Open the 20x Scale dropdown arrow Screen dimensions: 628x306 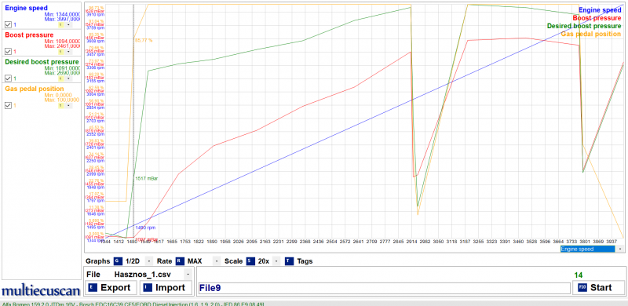(x=276, y=261)
